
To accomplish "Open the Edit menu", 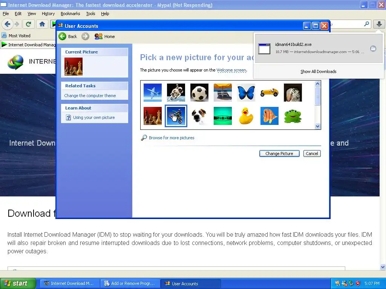I will pyautogui.click(x=18, y=14).
